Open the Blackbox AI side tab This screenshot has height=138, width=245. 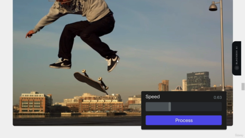pos(237,58)
